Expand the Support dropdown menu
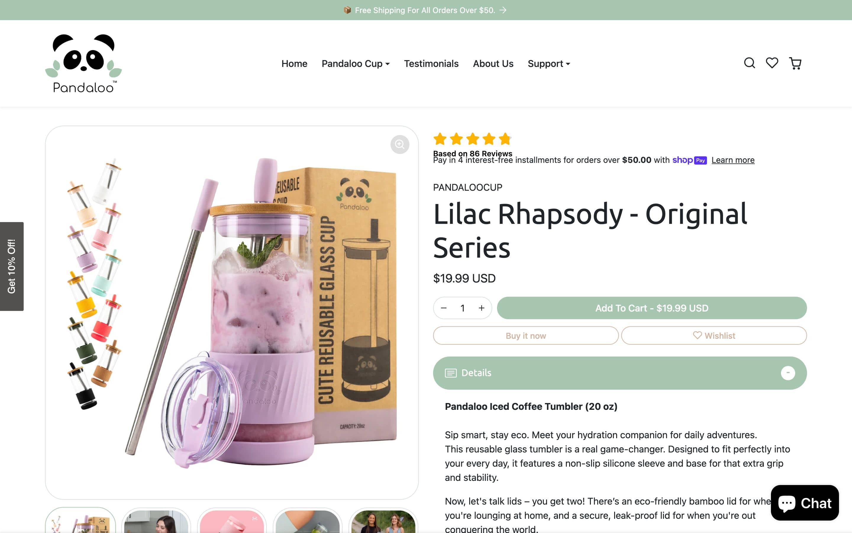 tap(548, 63)
